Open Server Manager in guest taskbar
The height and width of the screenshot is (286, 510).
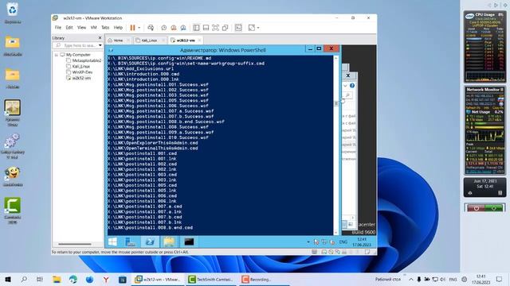[131, 242]
